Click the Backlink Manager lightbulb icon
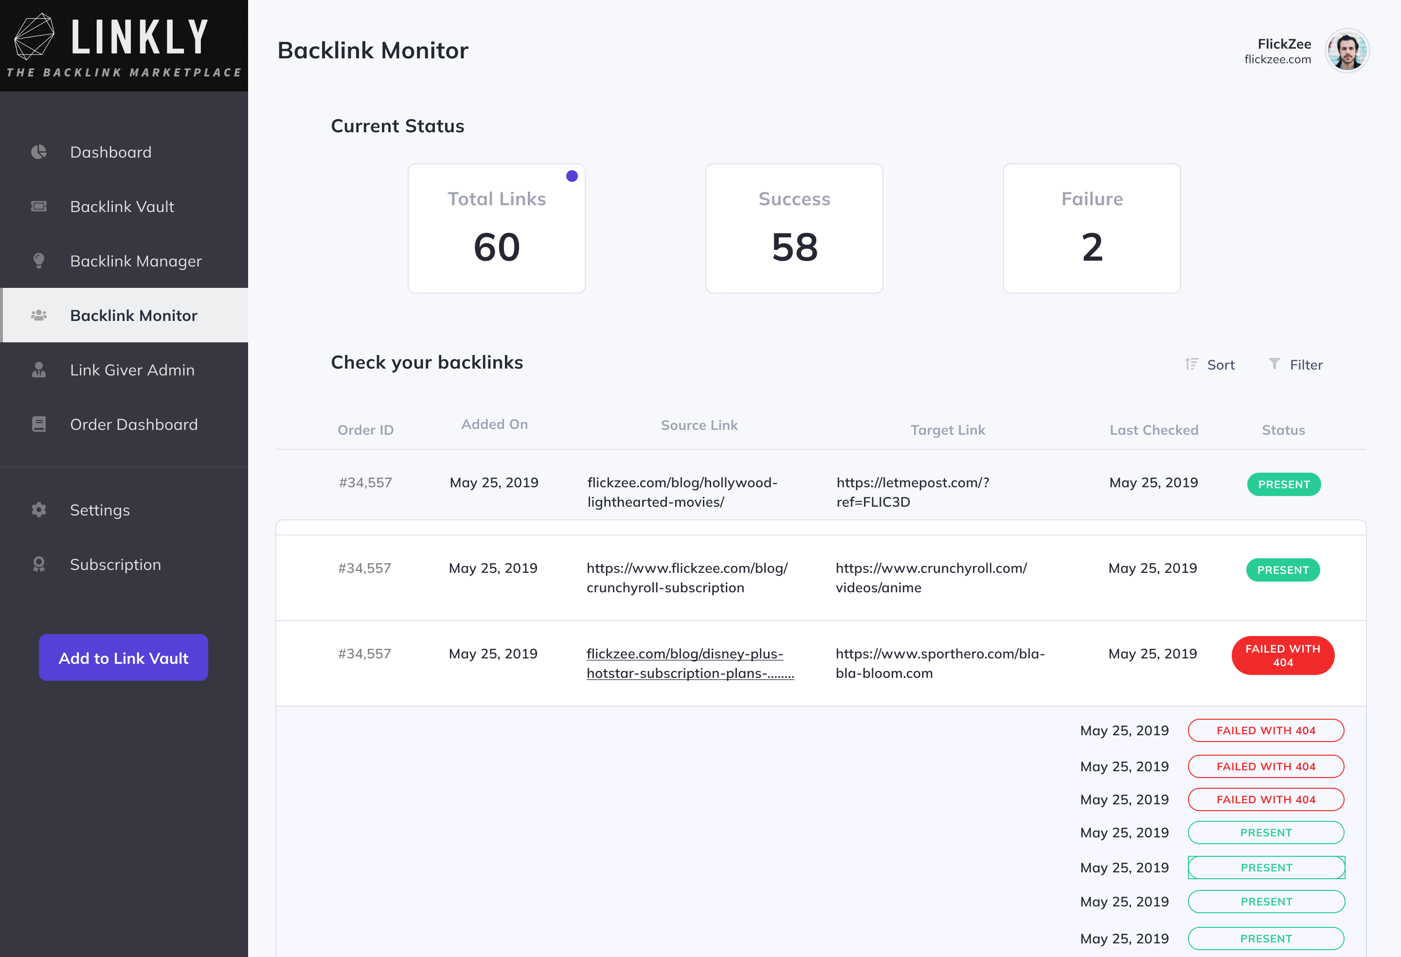The height and width of the screenshot is (957, 1401). coord(38,261)
